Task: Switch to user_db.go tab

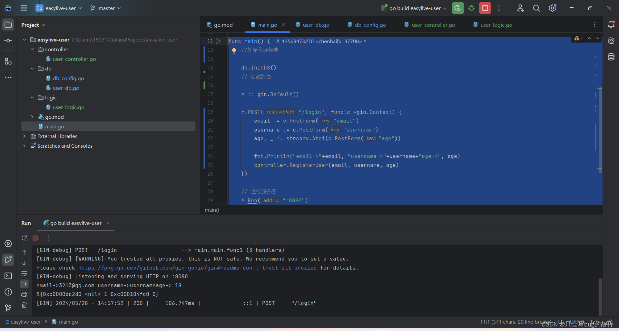Action: tap(312, 25)
